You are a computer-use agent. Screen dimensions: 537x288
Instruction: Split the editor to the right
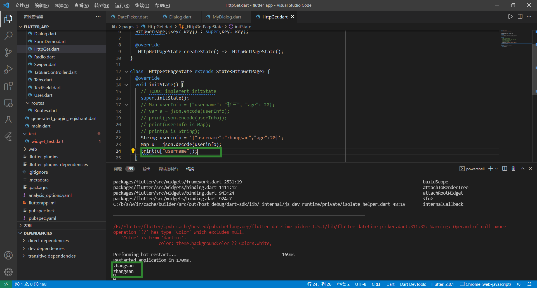[x=520, y=16]
